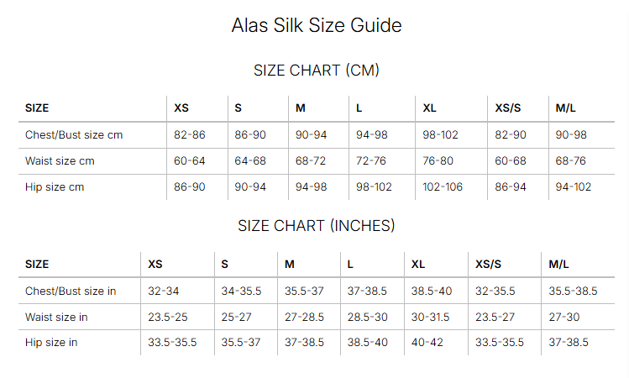Select the 40-42 hip inches cell
The image size is (629, 378).
(427, 342)
